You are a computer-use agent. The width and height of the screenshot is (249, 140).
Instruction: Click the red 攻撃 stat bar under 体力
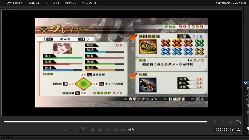(x=63, y=64)
